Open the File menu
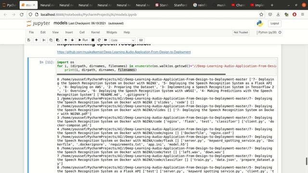Viewport: 308px width, 173px height. coord(31,32)
